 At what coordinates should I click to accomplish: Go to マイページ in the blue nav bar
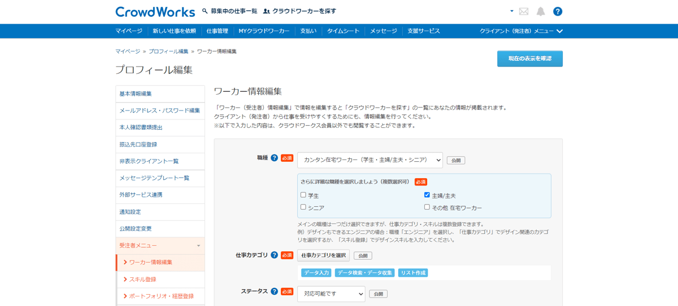(x=129, y=31)
